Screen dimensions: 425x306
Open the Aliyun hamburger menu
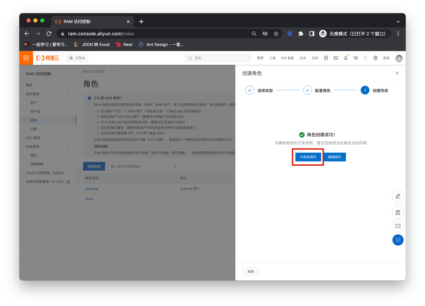pos(26,58)
